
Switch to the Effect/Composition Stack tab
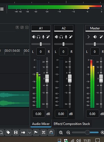pos(72,124)
